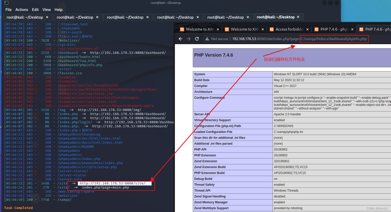
Task: Click the PHP Version 7.4.6 heading
Action: point(214,55)
